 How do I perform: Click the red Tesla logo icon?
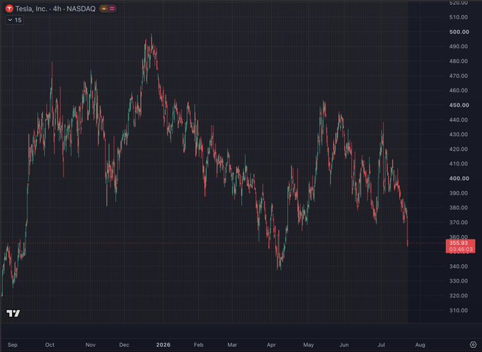[x=9, y=8]
